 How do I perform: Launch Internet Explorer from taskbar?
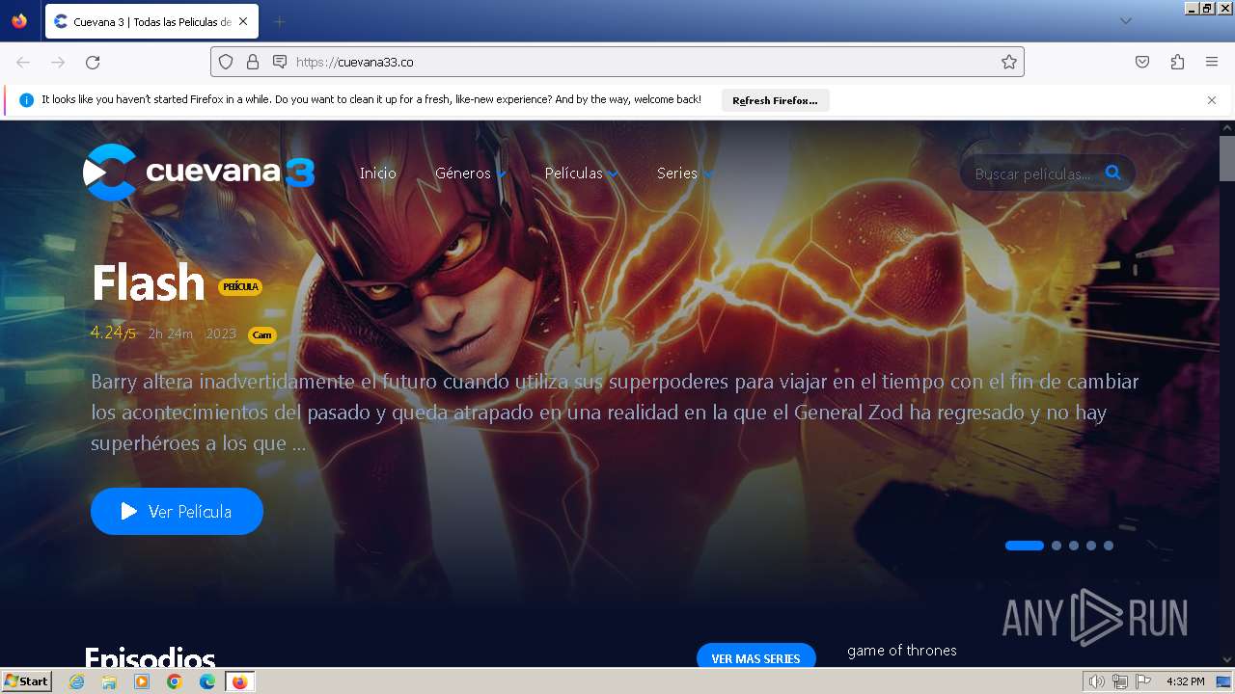[77, 681]
